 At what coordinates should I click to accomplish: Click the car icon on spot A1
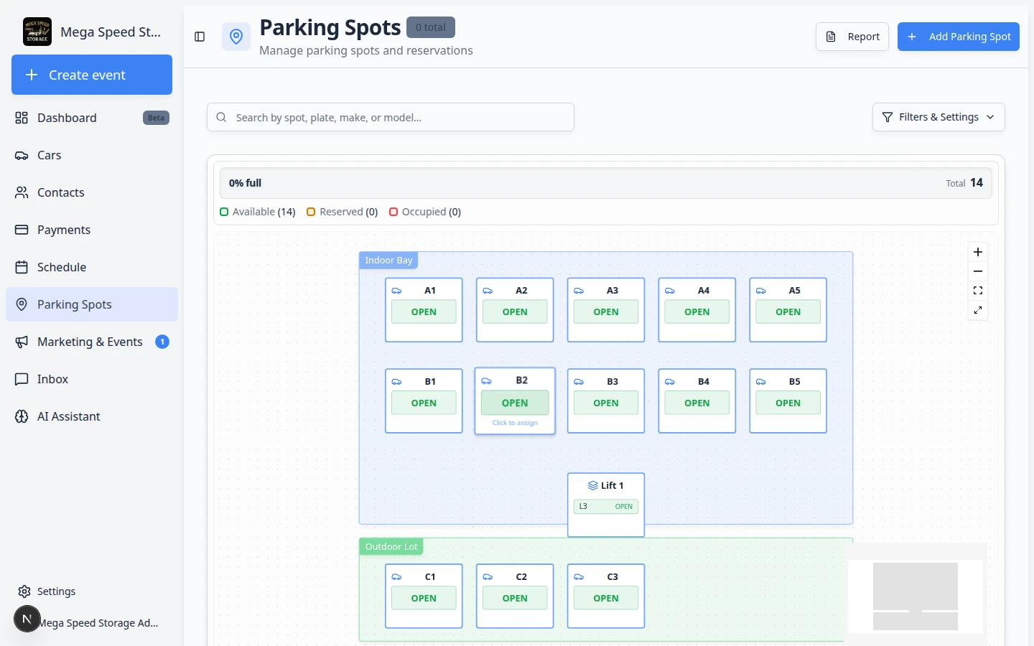[x=396, y=291]
